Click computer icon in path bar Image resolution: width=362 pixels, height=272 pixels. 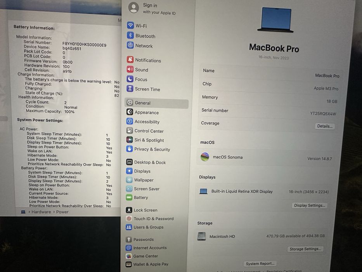[x=23, y=212]
